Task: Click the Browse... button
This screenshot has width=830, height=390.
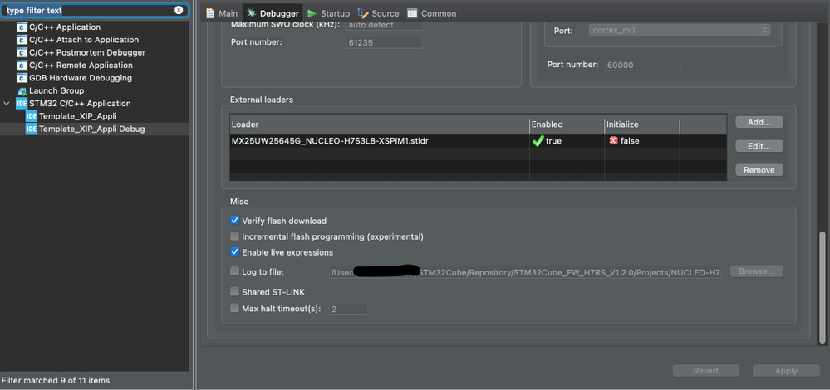Action: tap(756, 271)
